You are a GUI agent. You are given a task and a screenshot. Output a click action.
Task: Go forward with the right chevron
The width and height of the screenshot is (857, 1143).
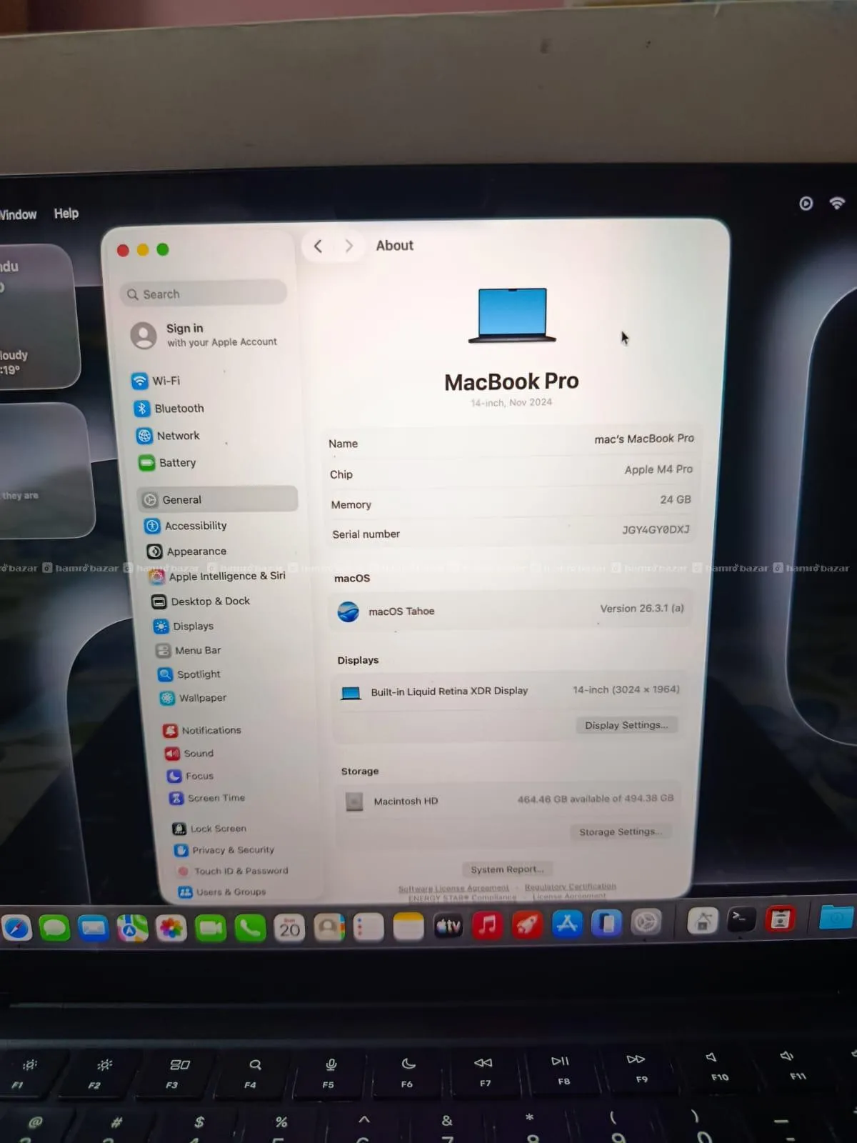point(349,246)
